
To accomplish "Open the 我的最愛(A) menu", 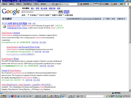I will [x=27, y=4].
